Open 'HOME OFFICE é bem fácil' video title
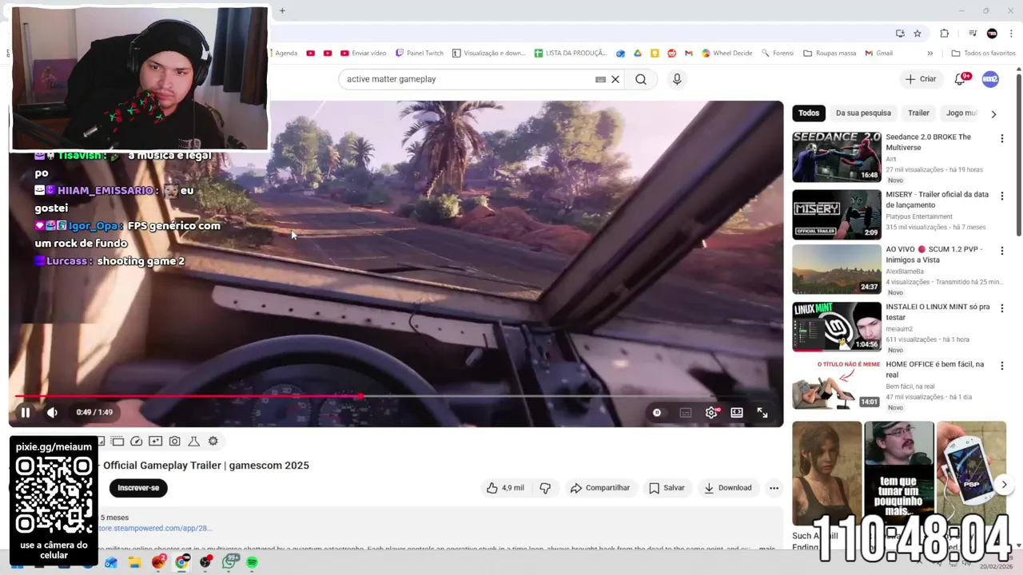Image resolution: width=1023 pixels, height=575 pixels. click(934, 369)
